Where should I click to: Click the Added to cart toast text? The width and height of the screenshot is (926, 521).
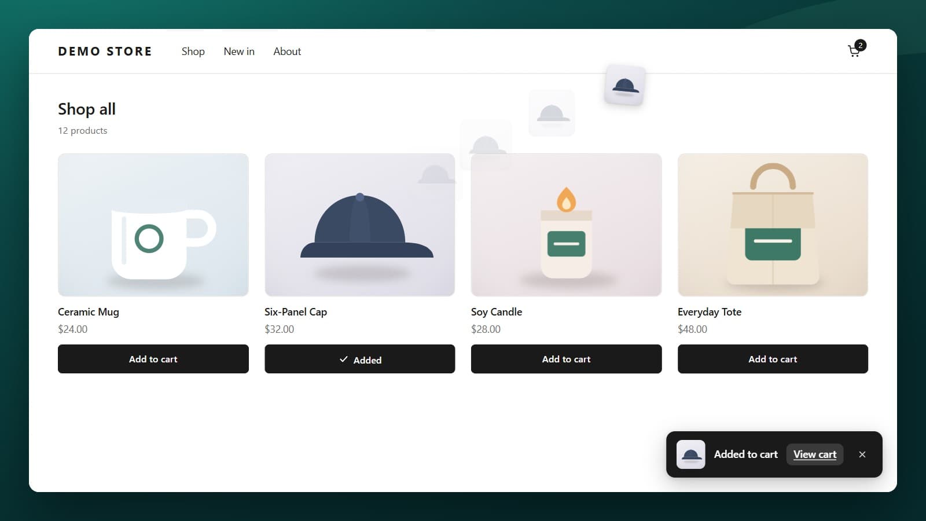point(746,454)
